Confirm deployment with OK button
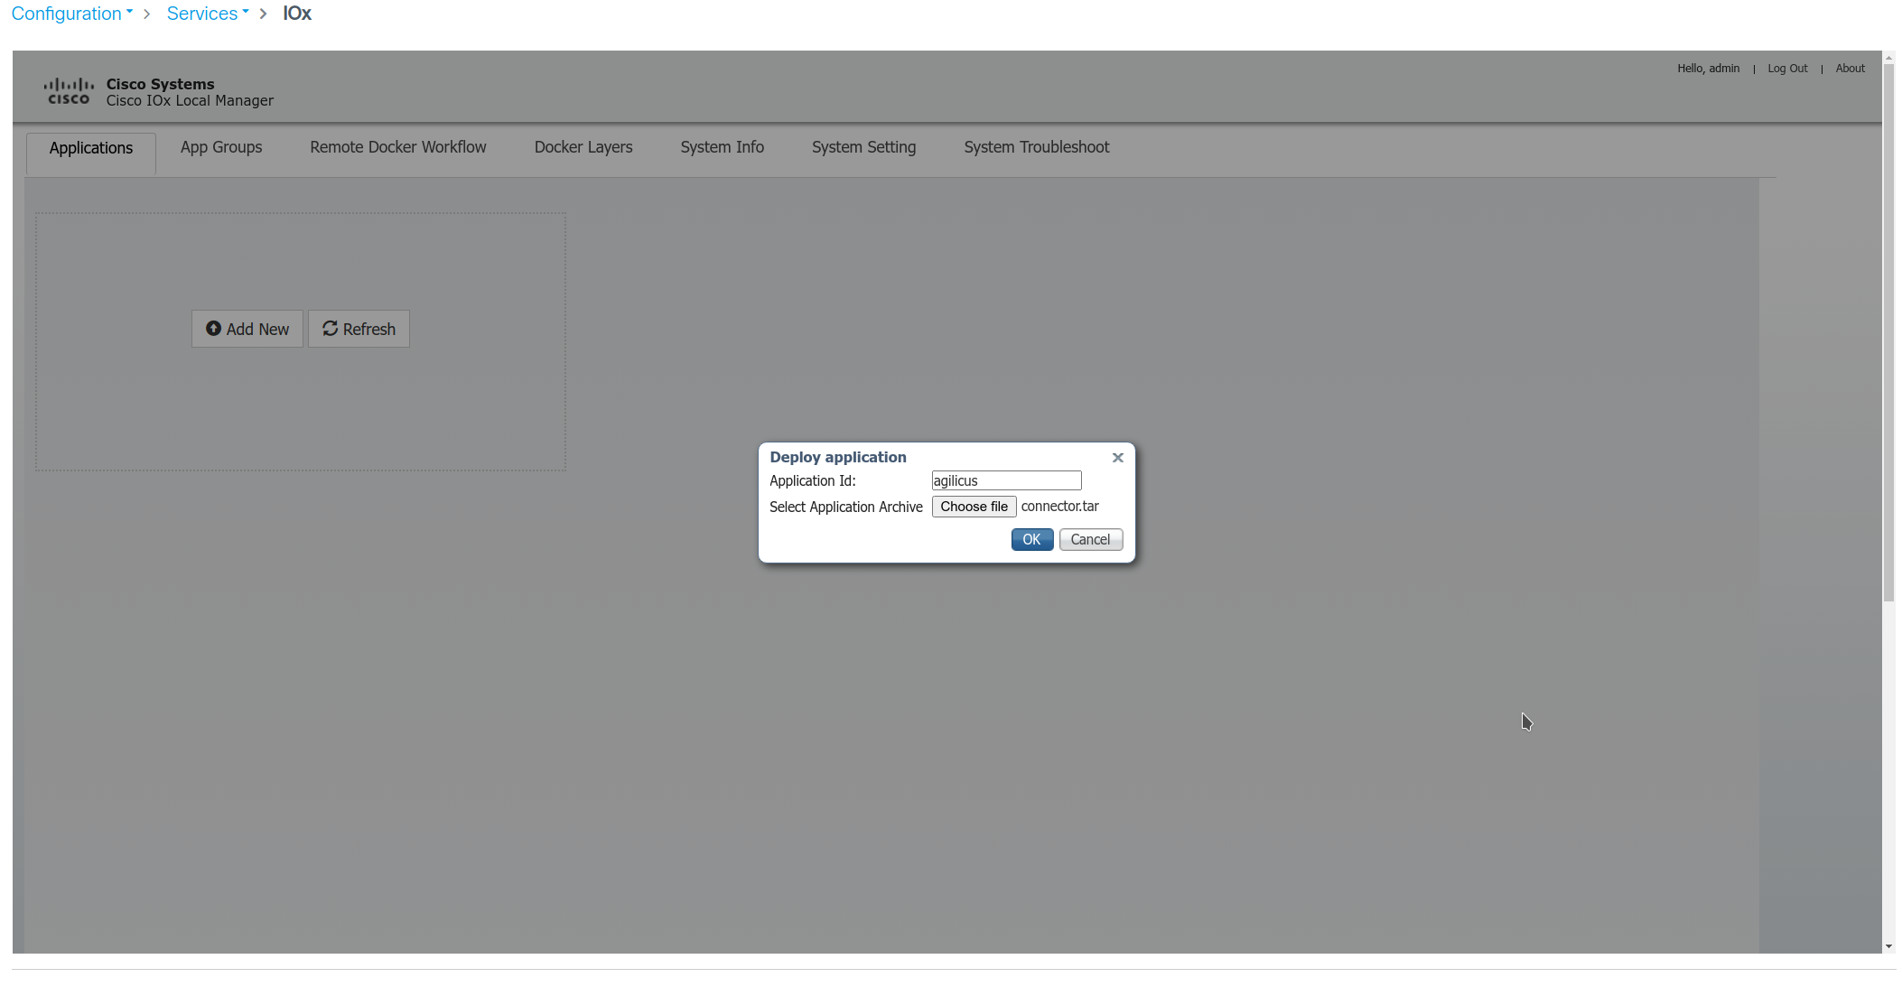 point(1032,540)
